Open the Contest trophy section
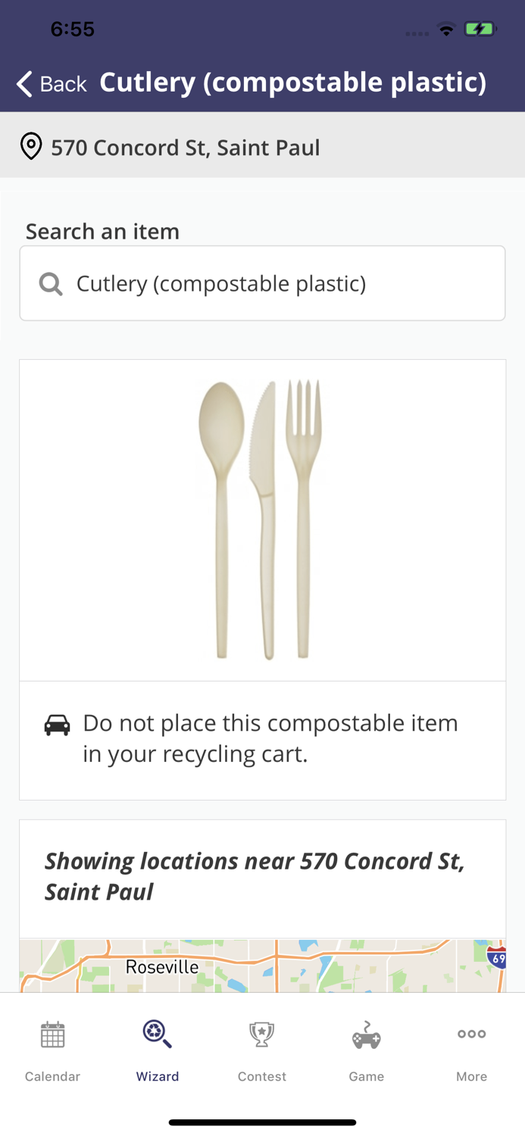The image size is (525, 1136). [262, 1033]
